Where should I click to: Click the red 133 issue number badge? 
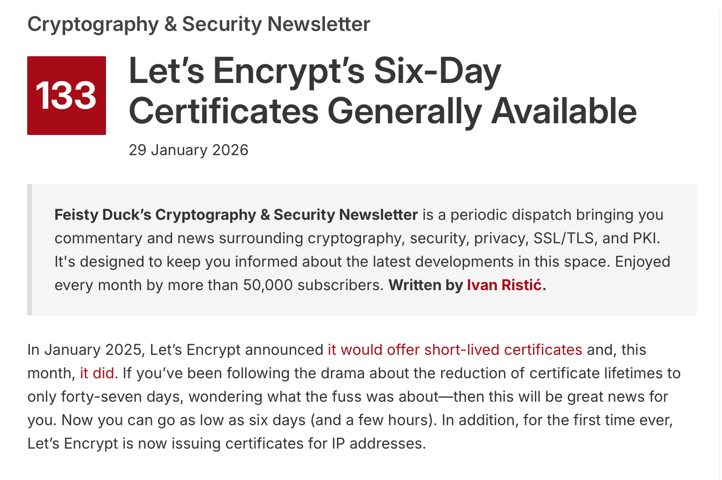tap(67, 96)
